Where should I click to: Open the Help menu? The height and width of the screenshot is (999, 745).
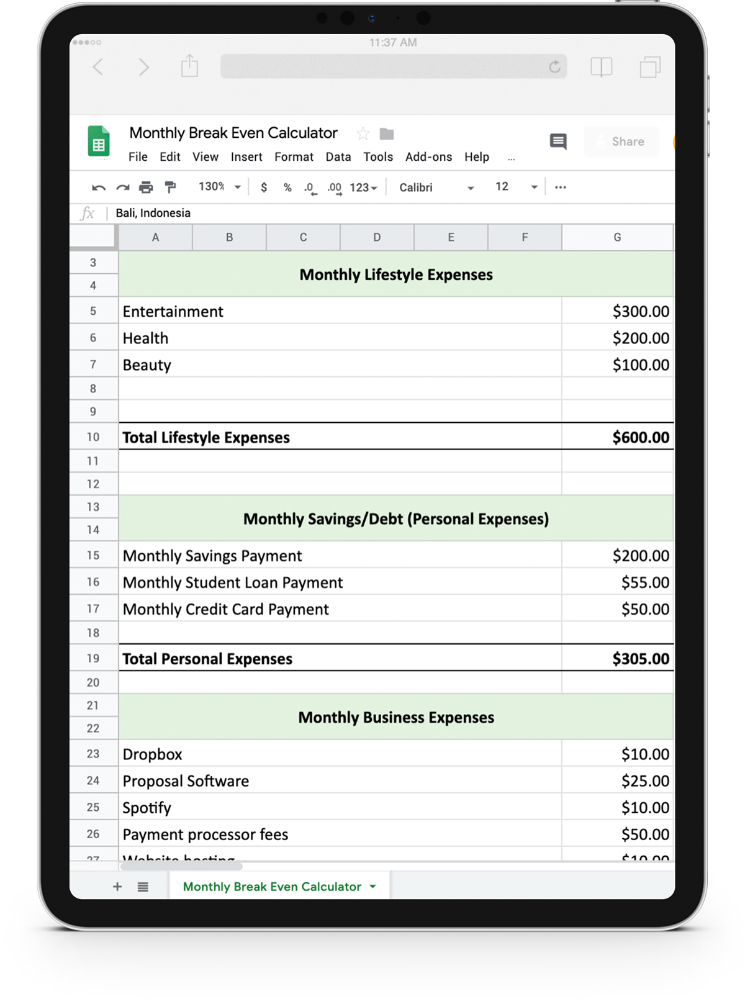click(477, 157)
